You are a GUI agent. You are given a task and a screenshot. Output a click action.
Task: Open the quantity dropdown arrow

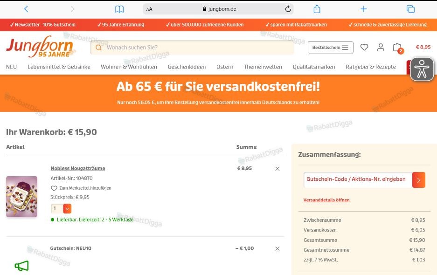click(67, 208)
